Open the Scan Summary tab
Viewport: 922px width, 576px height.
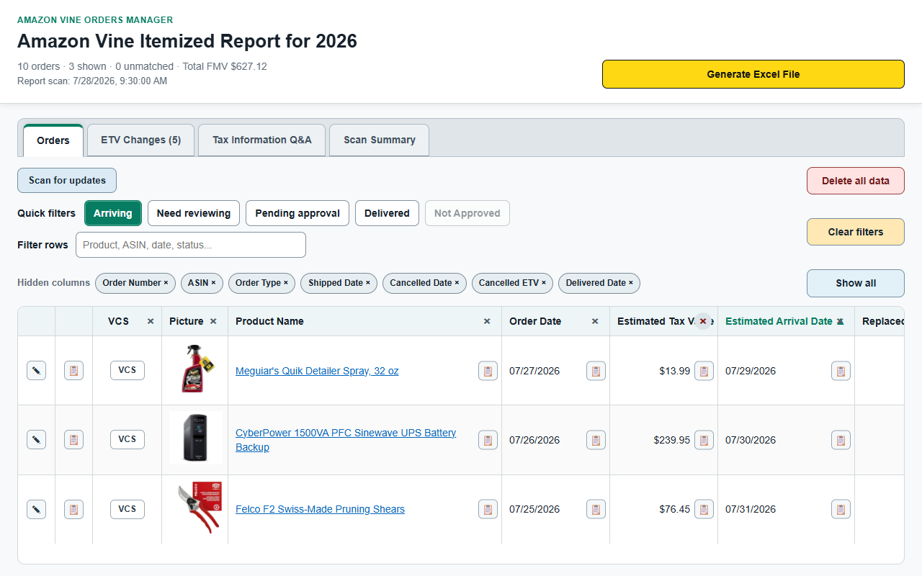click(380, 140)
